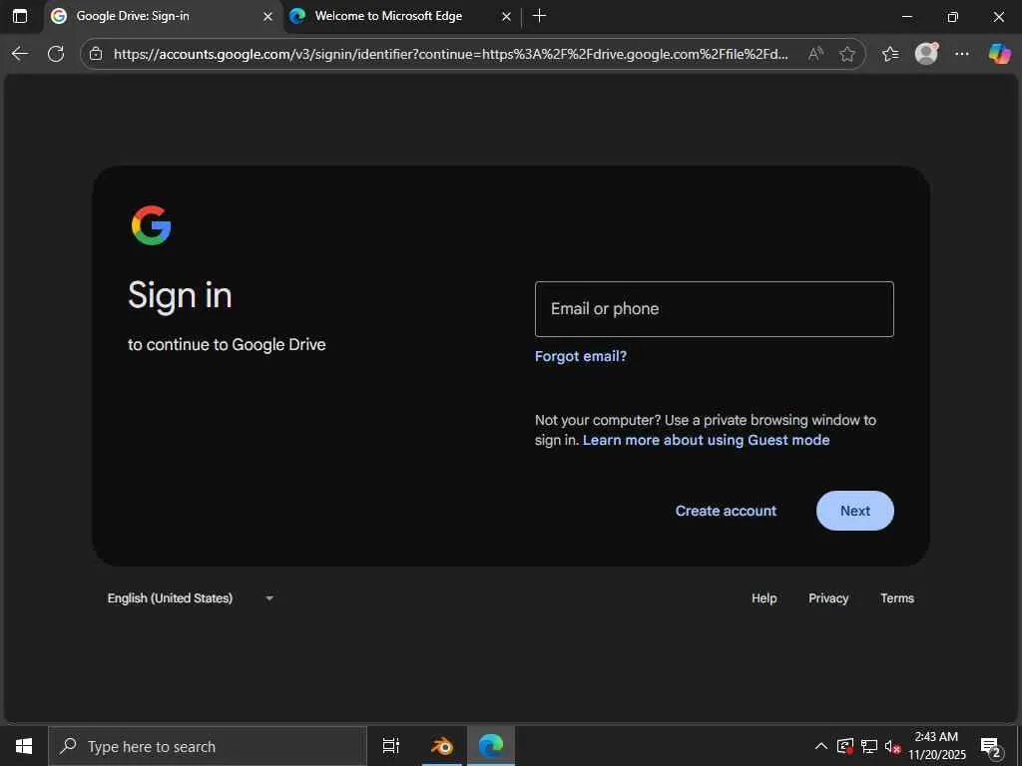Open Blender from the taskbar
This screenshot has width=1022, height=766.
(442, 746)
